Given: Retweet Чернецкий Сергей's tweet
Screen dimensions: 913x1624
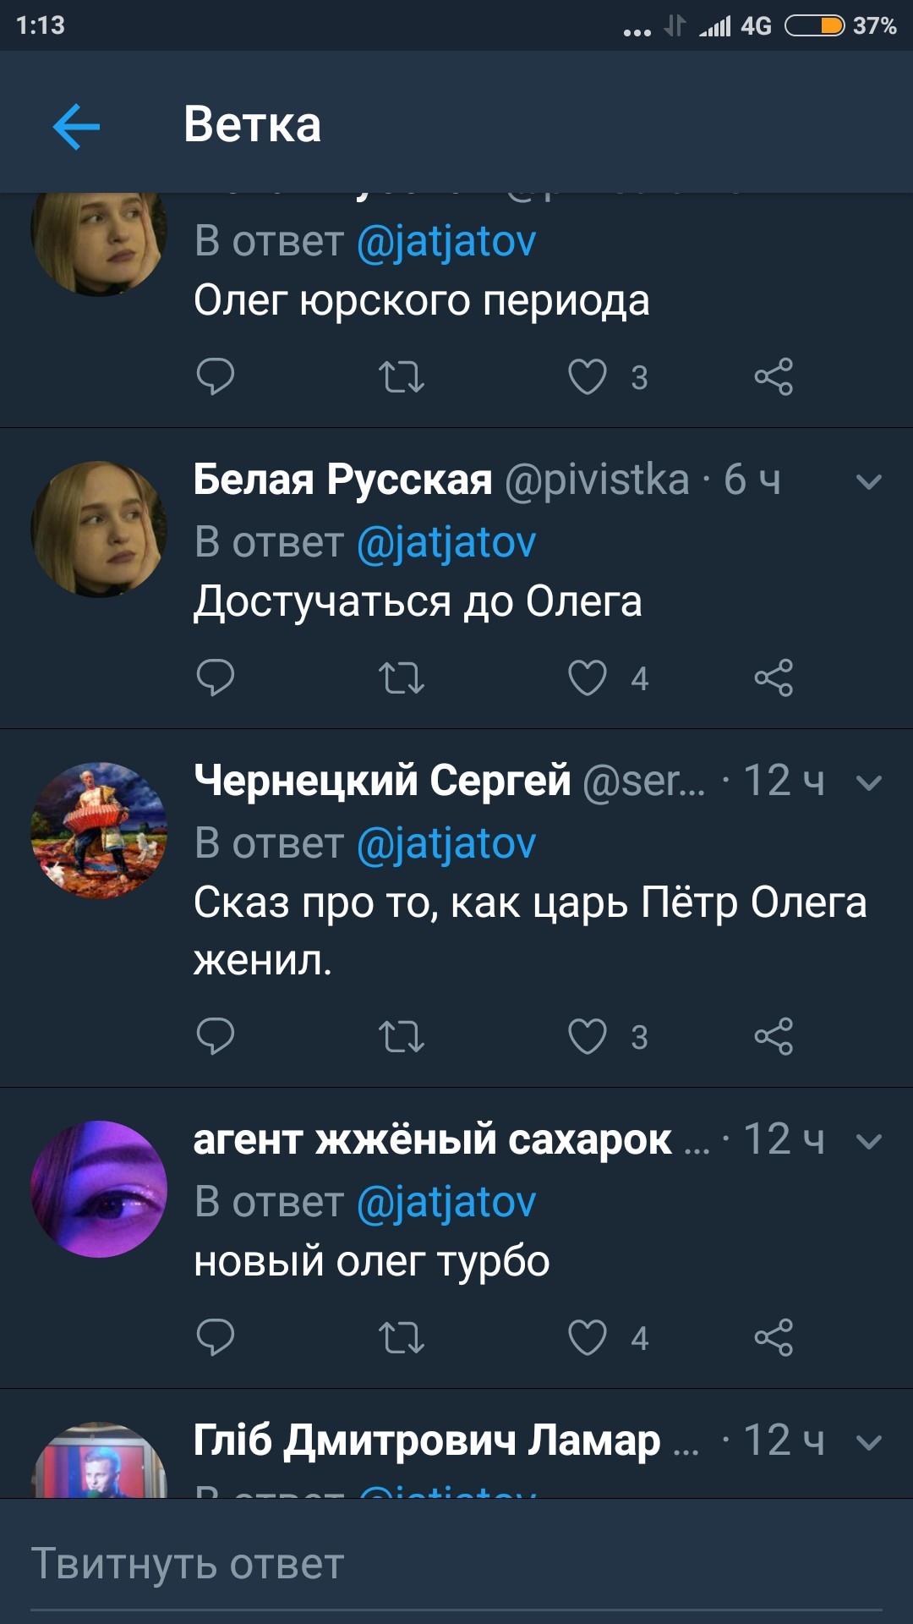Looking at the screenshot, I should pos(401,1036).
